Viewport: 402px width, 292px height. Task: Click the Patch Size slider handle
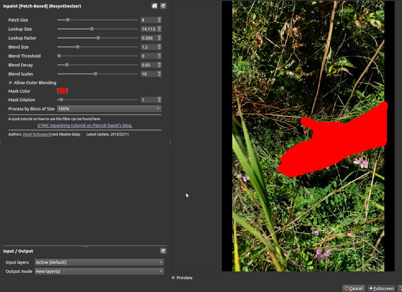[x=68, y=20]
